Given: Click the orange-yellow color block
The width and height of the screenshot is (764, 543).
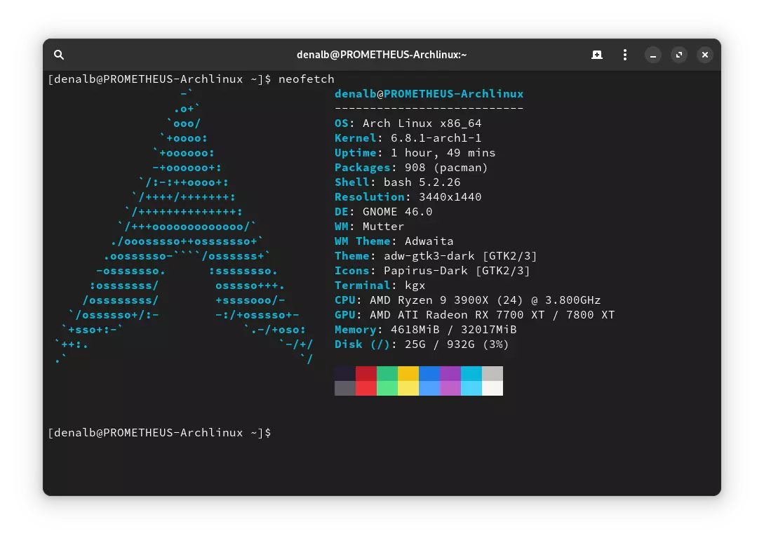Looking at the screenshot, I should [x=408, y=373].
